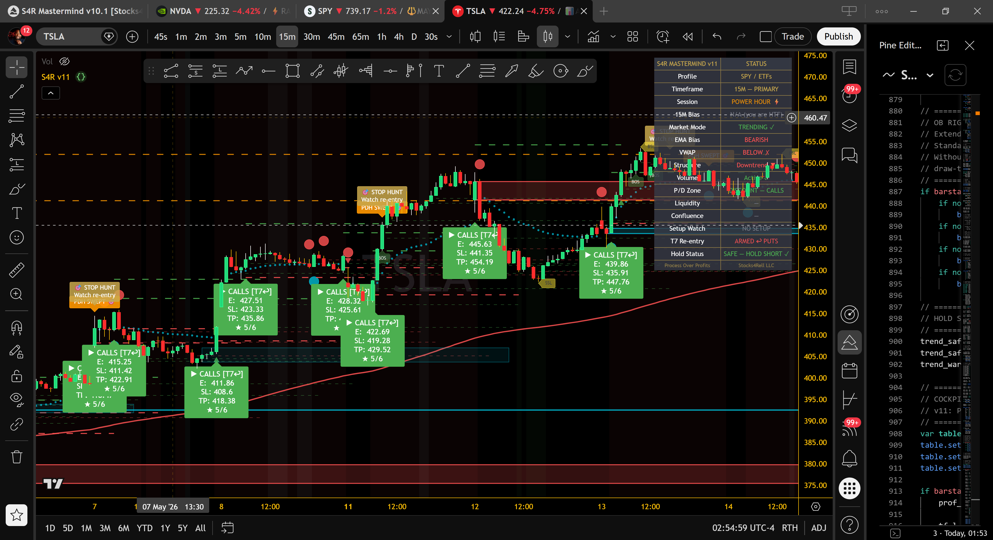Open the emoji and icons tool
The height and width of the screenshot is (540, 993).
coord(17,237)
